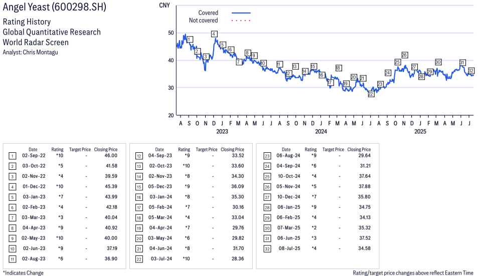Click the date 02-Aug-23 in the table
479x276 pixels.
pyautogui.click(x=34, y=258)
